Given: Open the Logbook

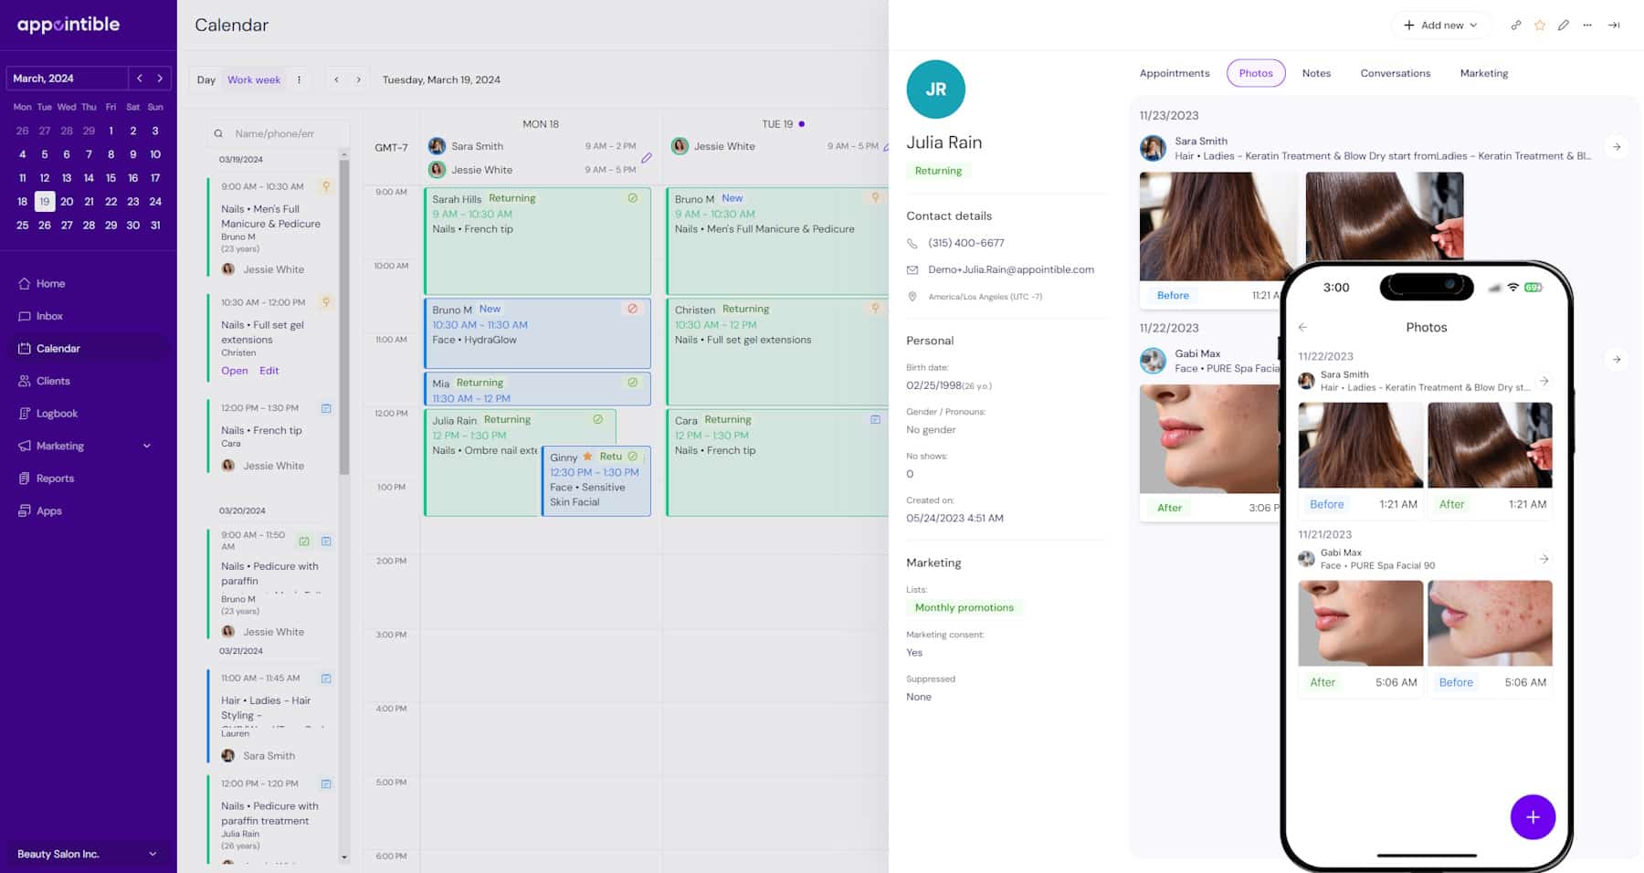Looking at the screenshot, I should [x=57, y=413].
